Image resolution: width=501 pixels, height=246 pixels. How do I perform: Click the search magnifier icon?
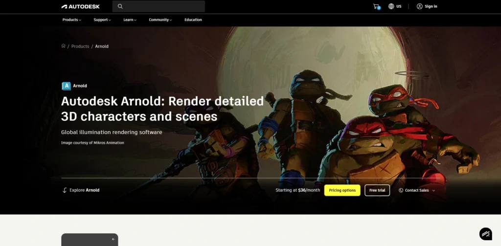120,6
